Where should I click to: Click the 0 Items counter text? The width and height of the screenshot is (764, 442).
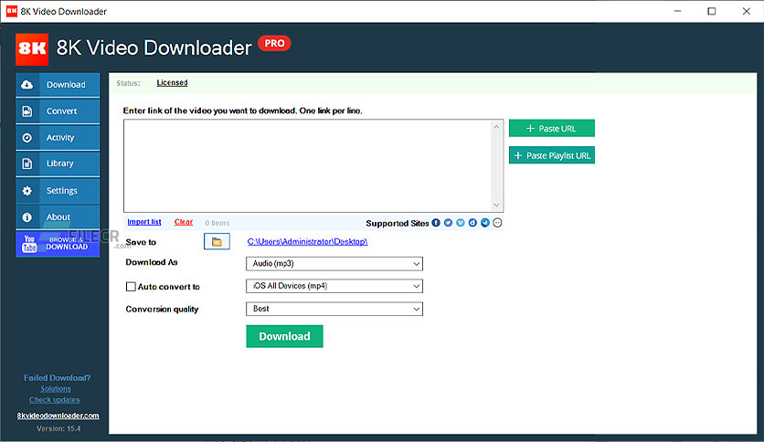[x=218, y=223]
